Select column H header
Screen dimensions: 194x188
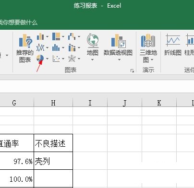tap(53, 103)
